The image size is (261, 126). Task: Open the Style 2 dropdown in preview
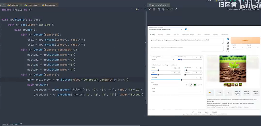(253, 48)
